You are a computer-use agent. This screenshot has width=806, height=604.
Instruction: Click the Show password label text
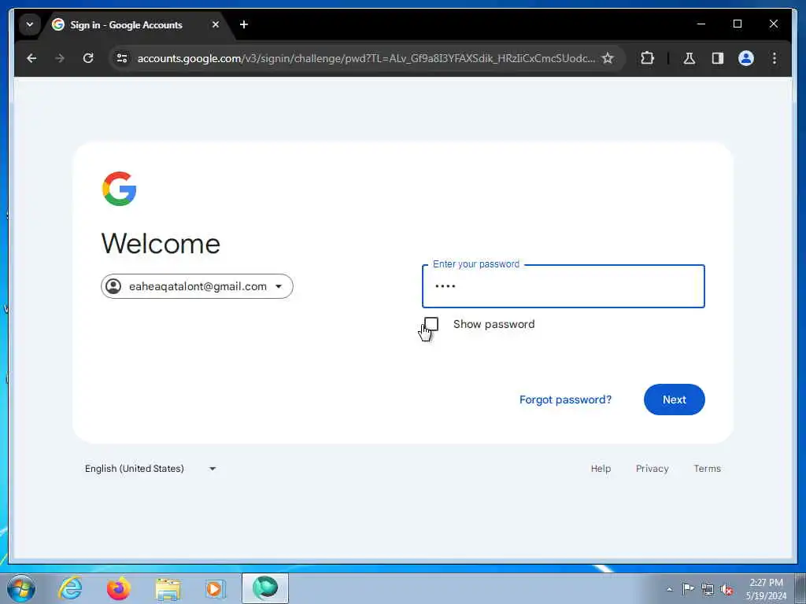coord(494,324)
